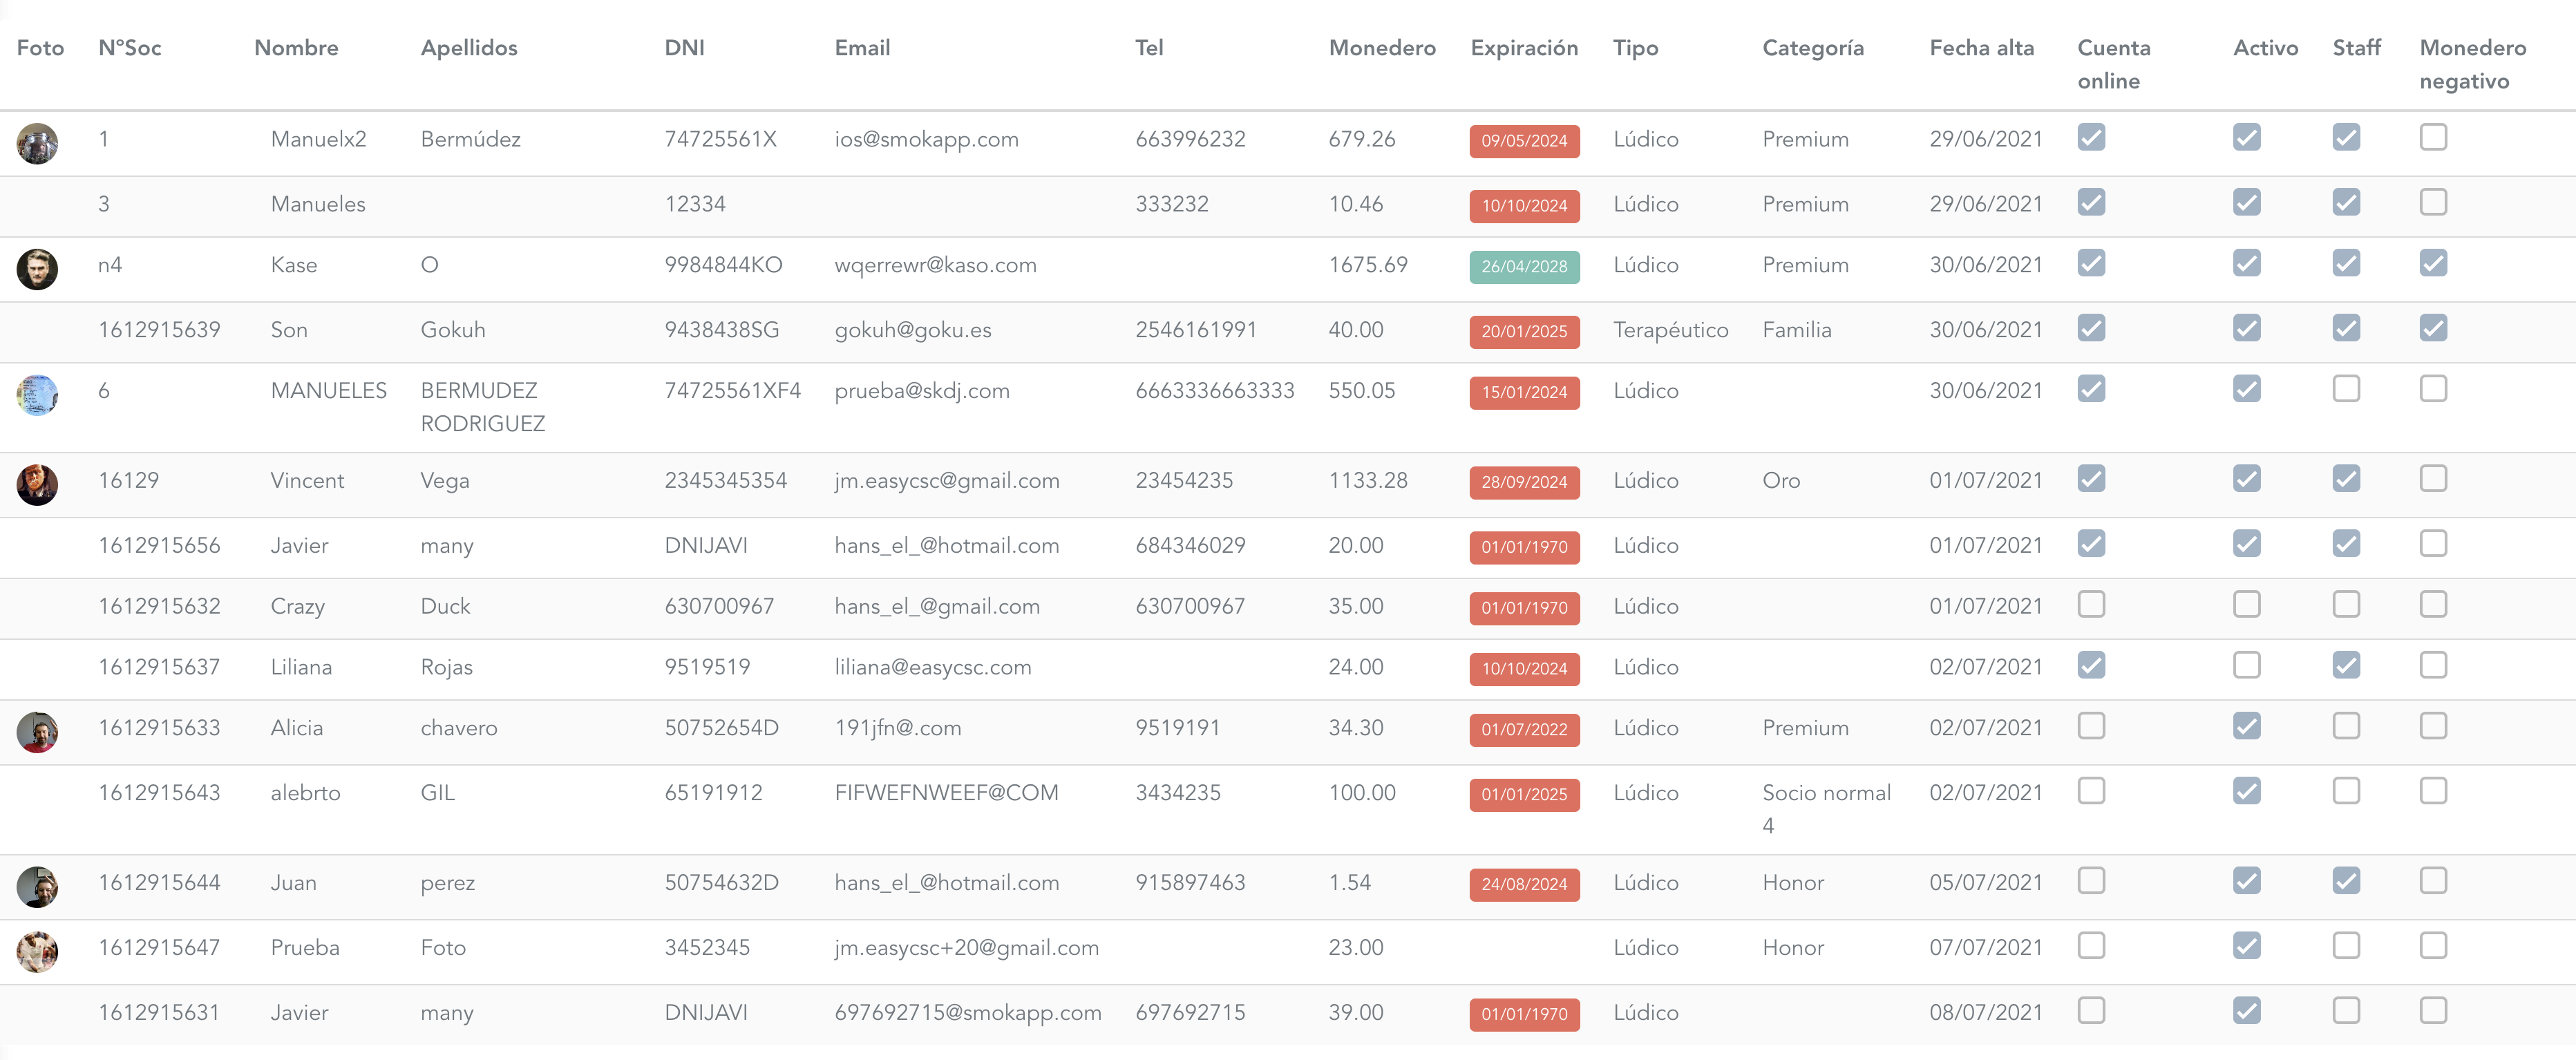Enable Cuenta online for Alicia chavero
The width and height of the screenshot is (2576, 1060).
2090,726
